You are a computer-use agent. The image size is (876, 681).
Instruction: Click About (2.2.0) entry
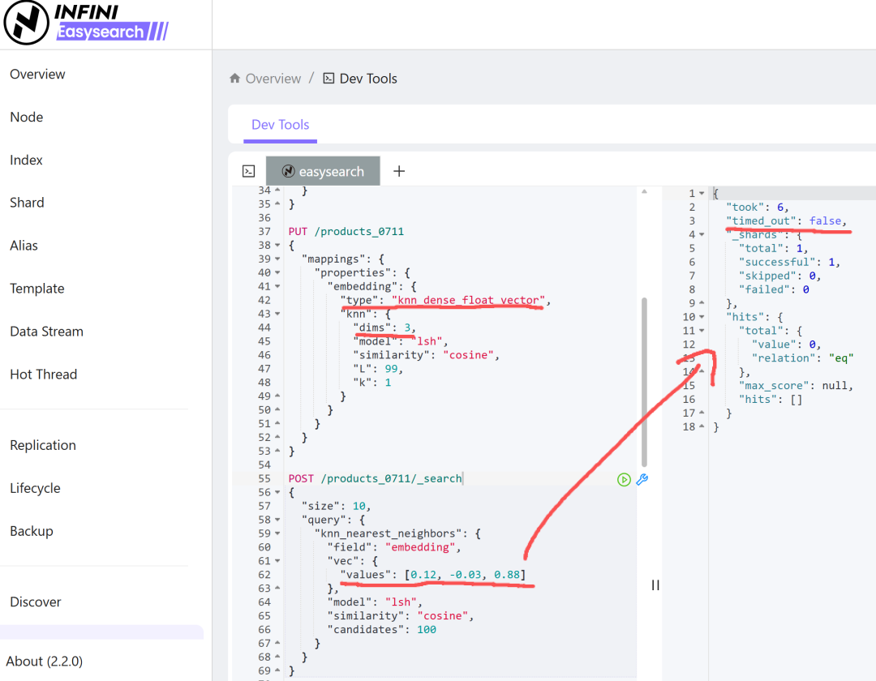(44, 662)
